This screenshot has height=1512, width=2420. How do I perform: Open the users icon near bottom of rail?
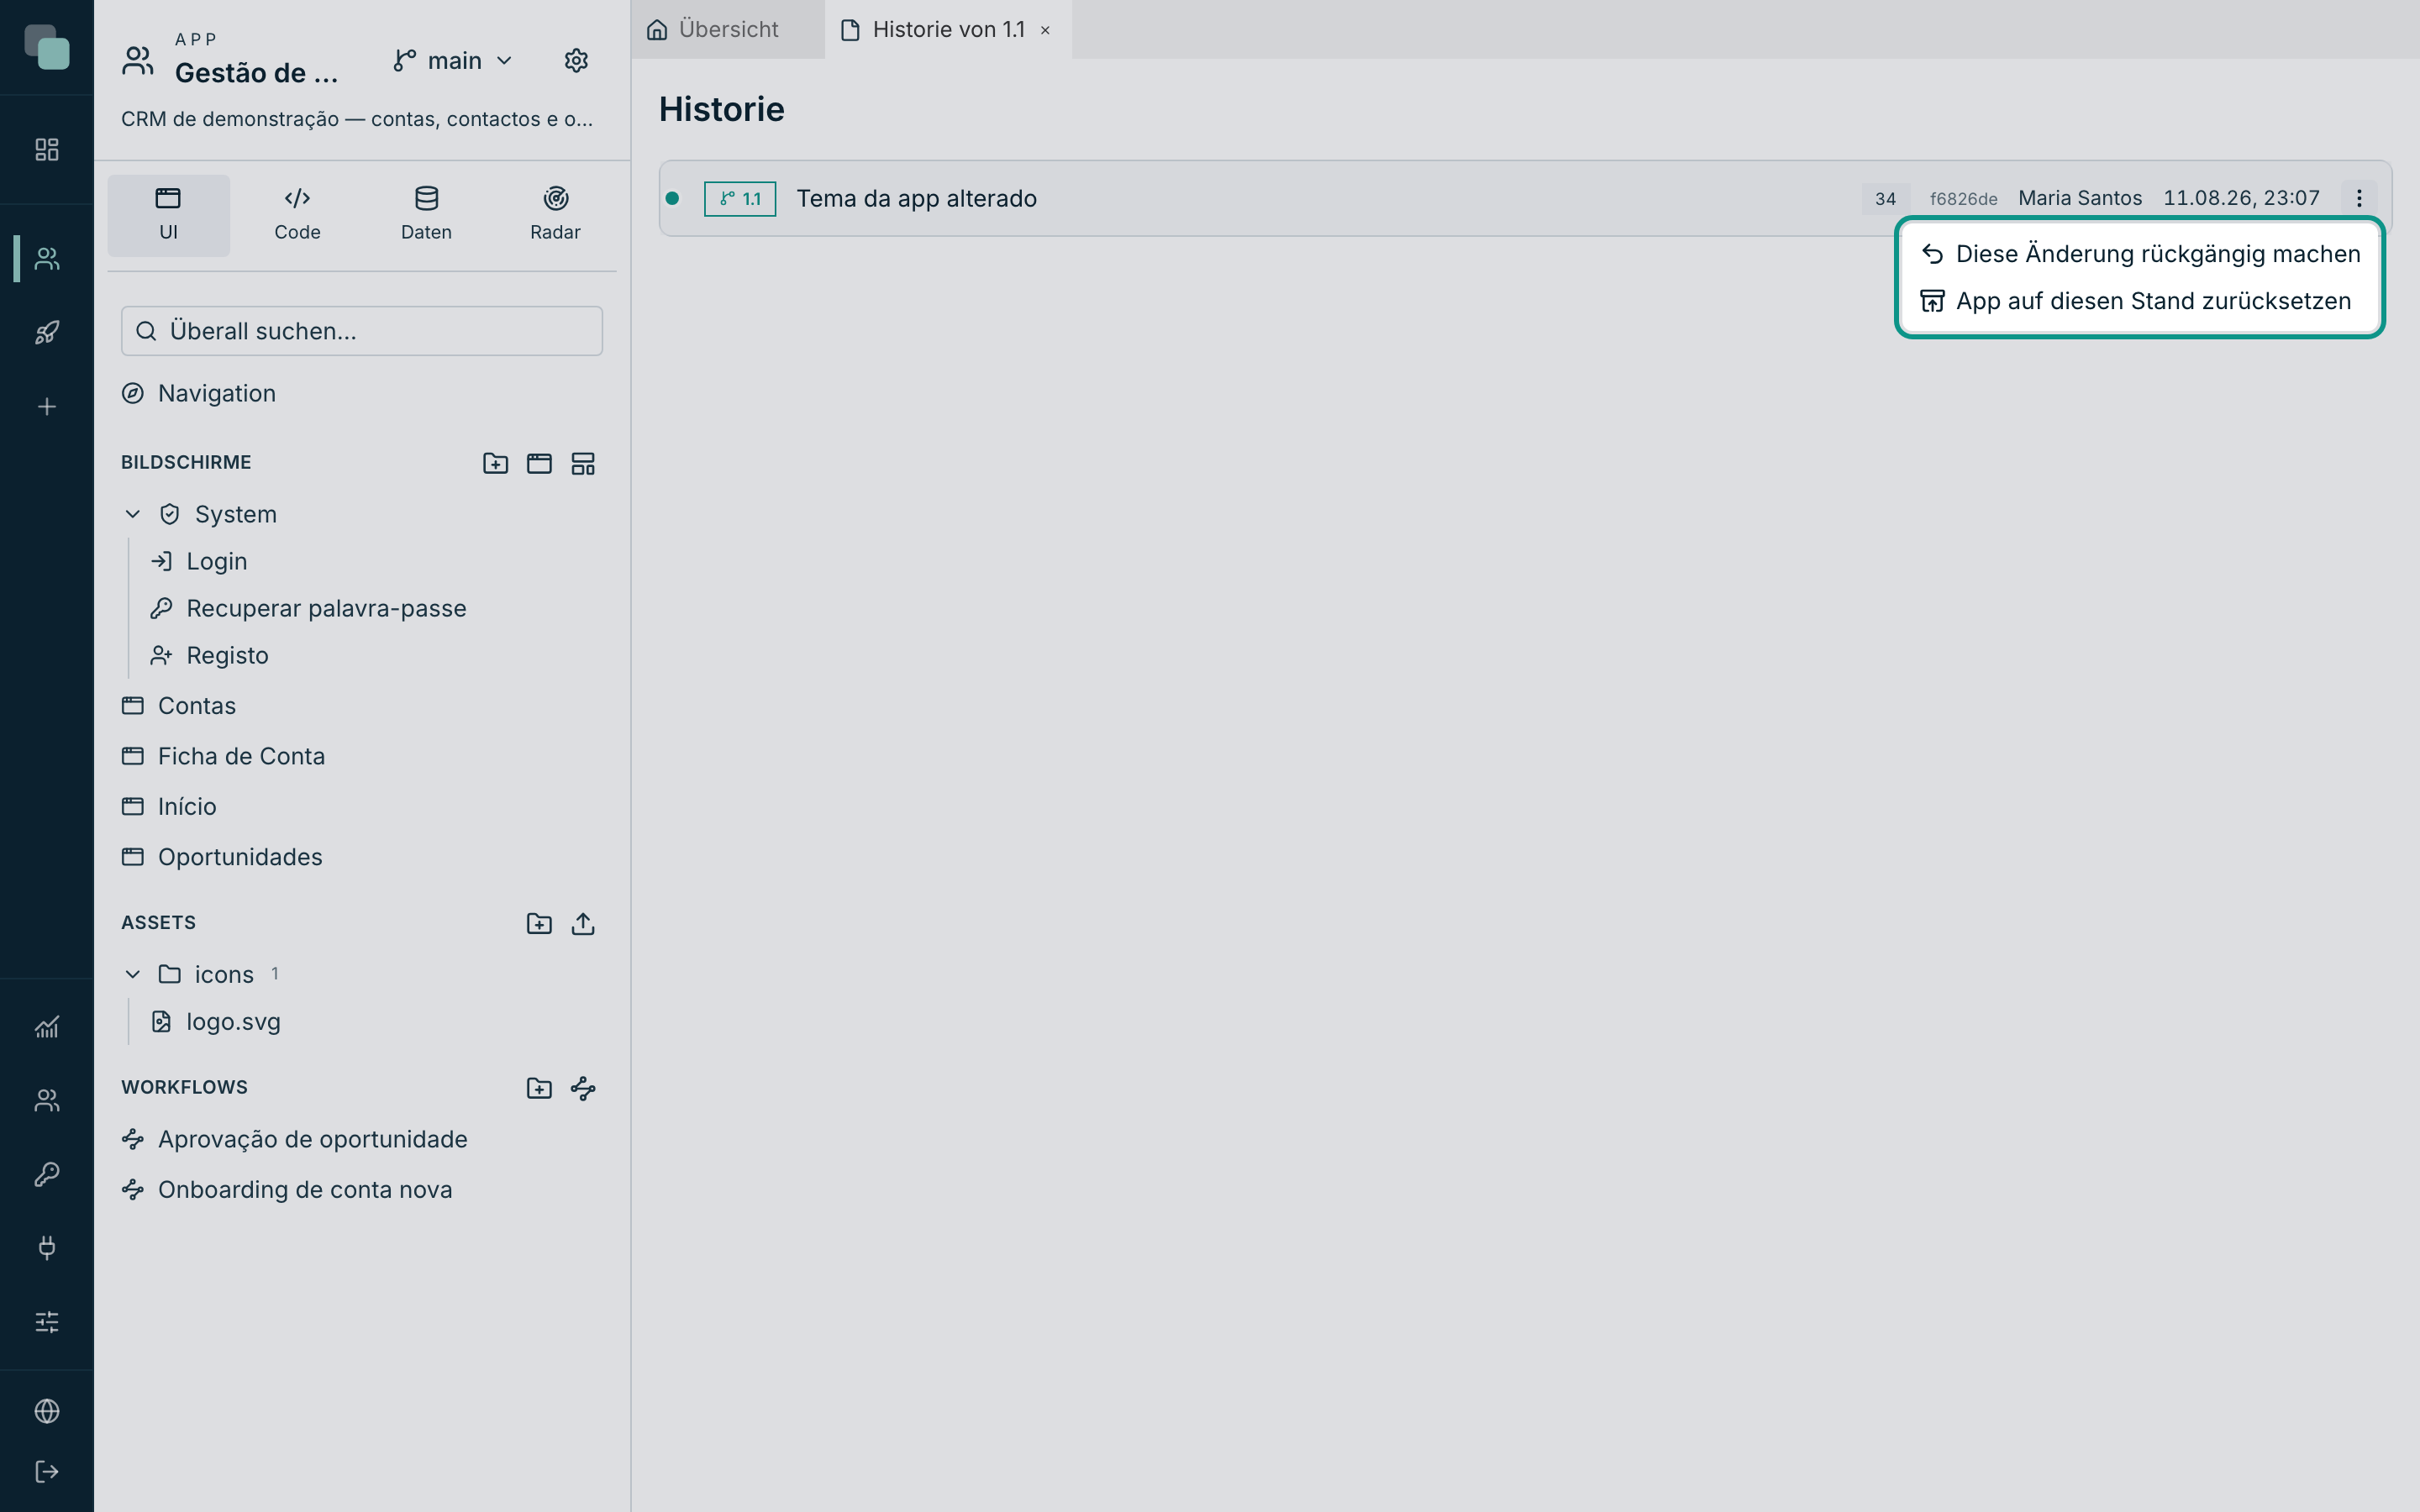47,1101
